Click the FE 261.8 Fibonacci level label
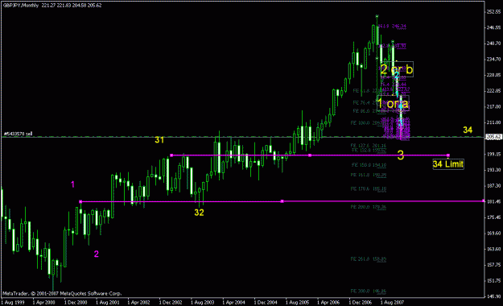 point(369,258)
